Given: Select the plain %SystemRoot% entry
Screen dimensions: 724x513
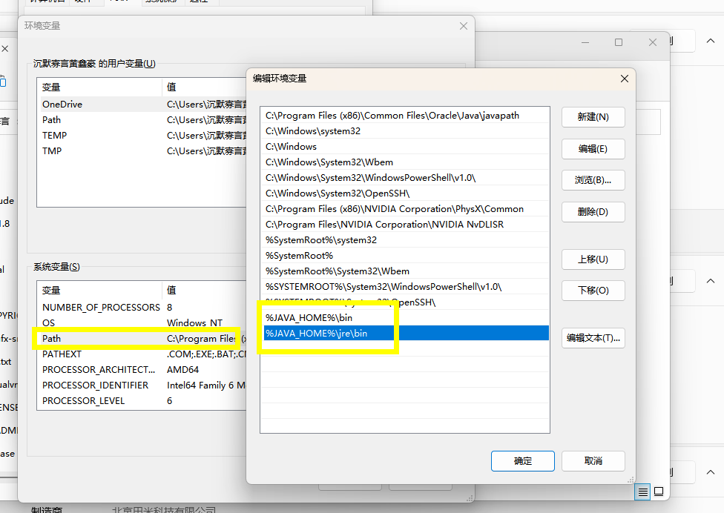Looking at the screenshot, I should click(x=404, y=256).
